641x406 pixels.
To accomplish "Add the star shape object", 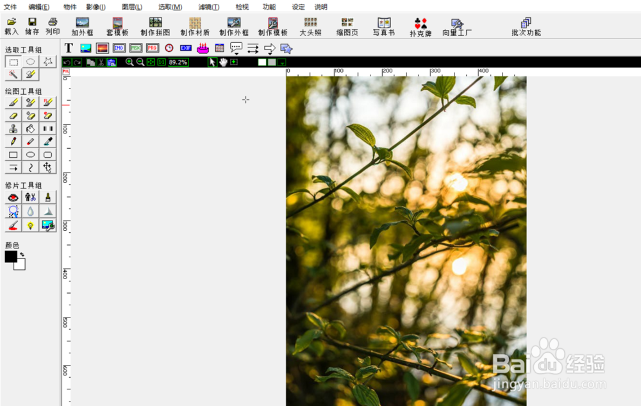I will pos(287,49).
